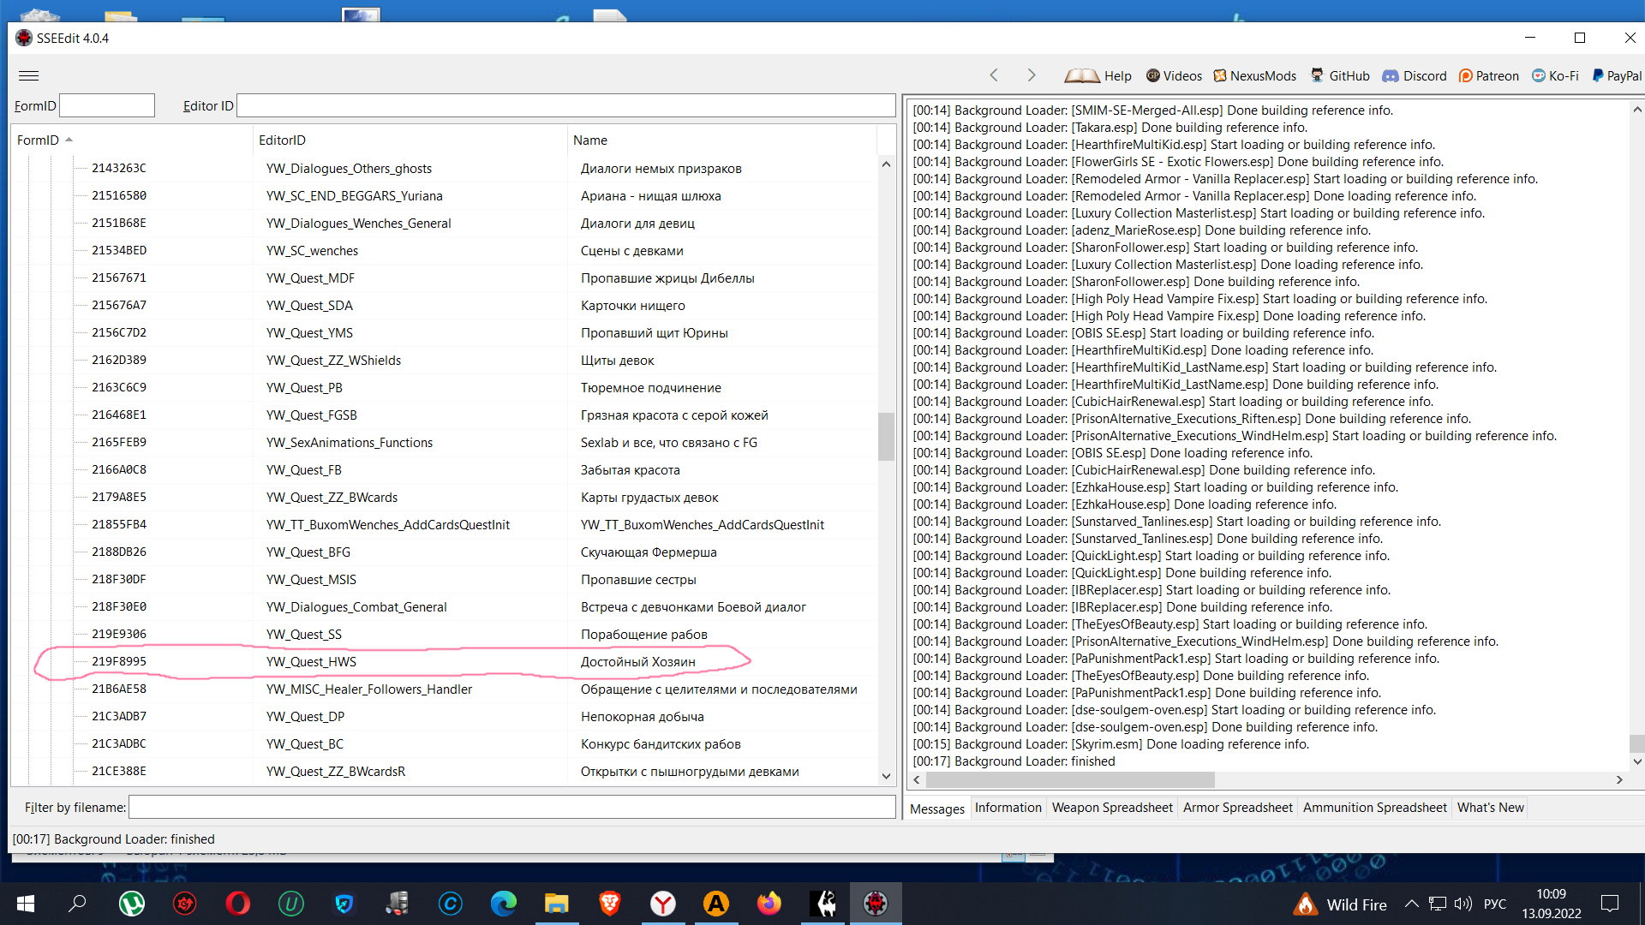Open the GitHub page
This screenshot has width=1645, height=925.
click(x=1340, y=75)
